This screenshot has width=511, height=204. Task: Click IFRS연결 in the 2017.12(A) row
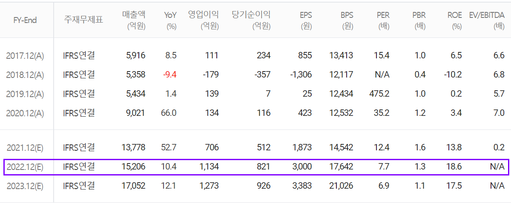point(79,55)
